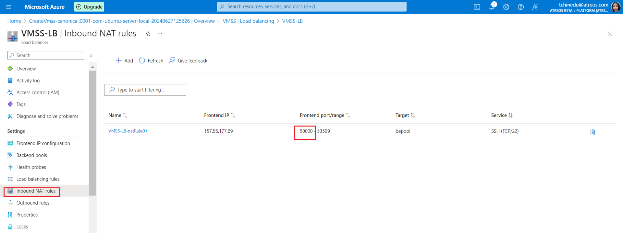Screen dimensions: 623x233
Task: Click the Upgrade button
Action: point(89,7)
